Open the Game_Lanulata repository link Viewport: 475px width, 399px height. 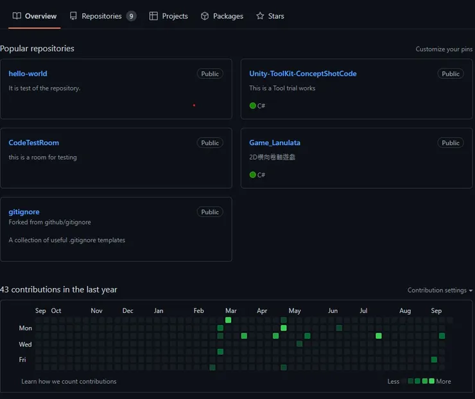(x=275, y=142)
